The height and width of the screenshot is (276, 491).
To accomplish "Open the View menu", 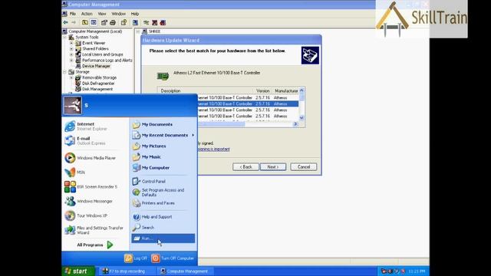I will (x=102, y=14).
